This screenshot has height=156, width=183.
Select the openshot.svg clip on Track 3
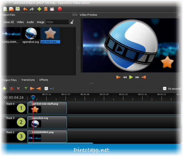point(47,122)
